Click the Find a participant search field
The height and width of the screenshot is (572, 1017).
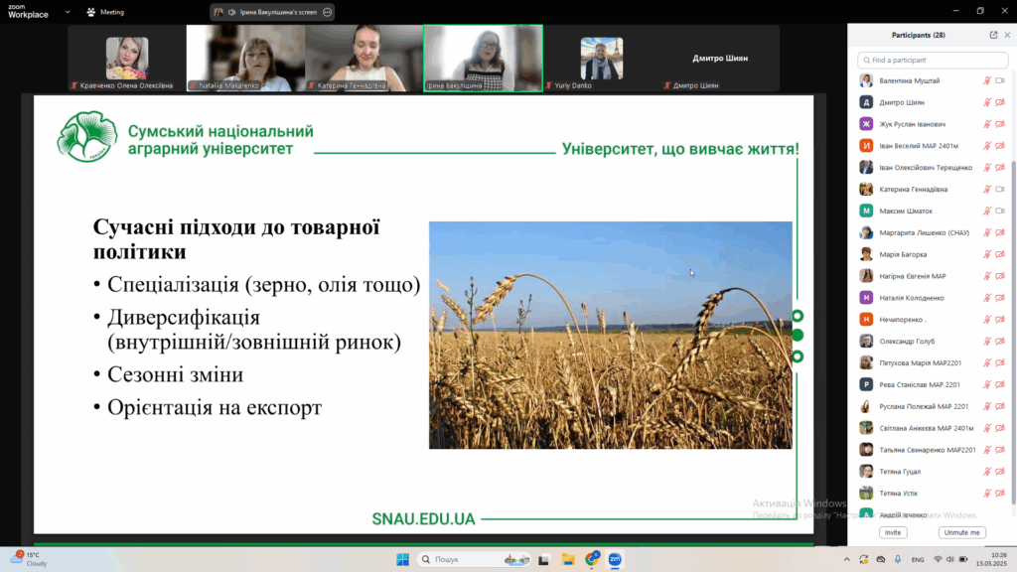coord(932,60)
